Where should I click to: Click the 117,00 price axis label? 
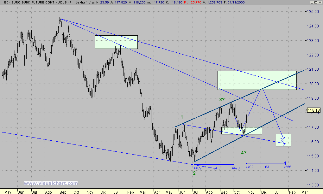[x=313, y=127]
